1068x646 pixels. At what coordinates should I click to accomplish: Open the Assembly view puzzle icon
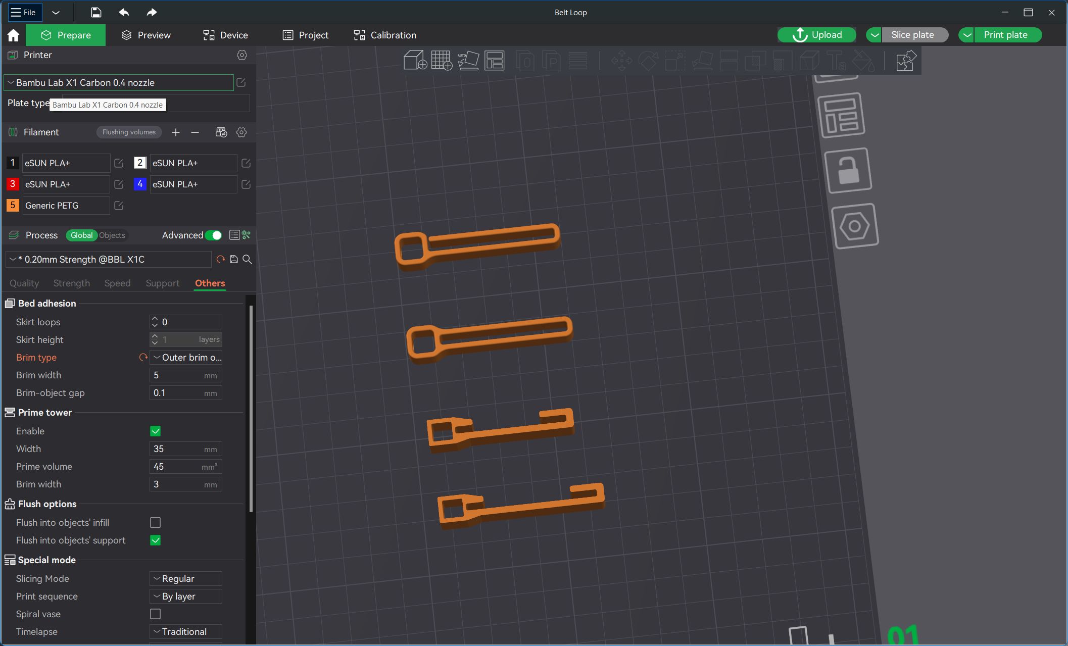click(x=905, y=61)
